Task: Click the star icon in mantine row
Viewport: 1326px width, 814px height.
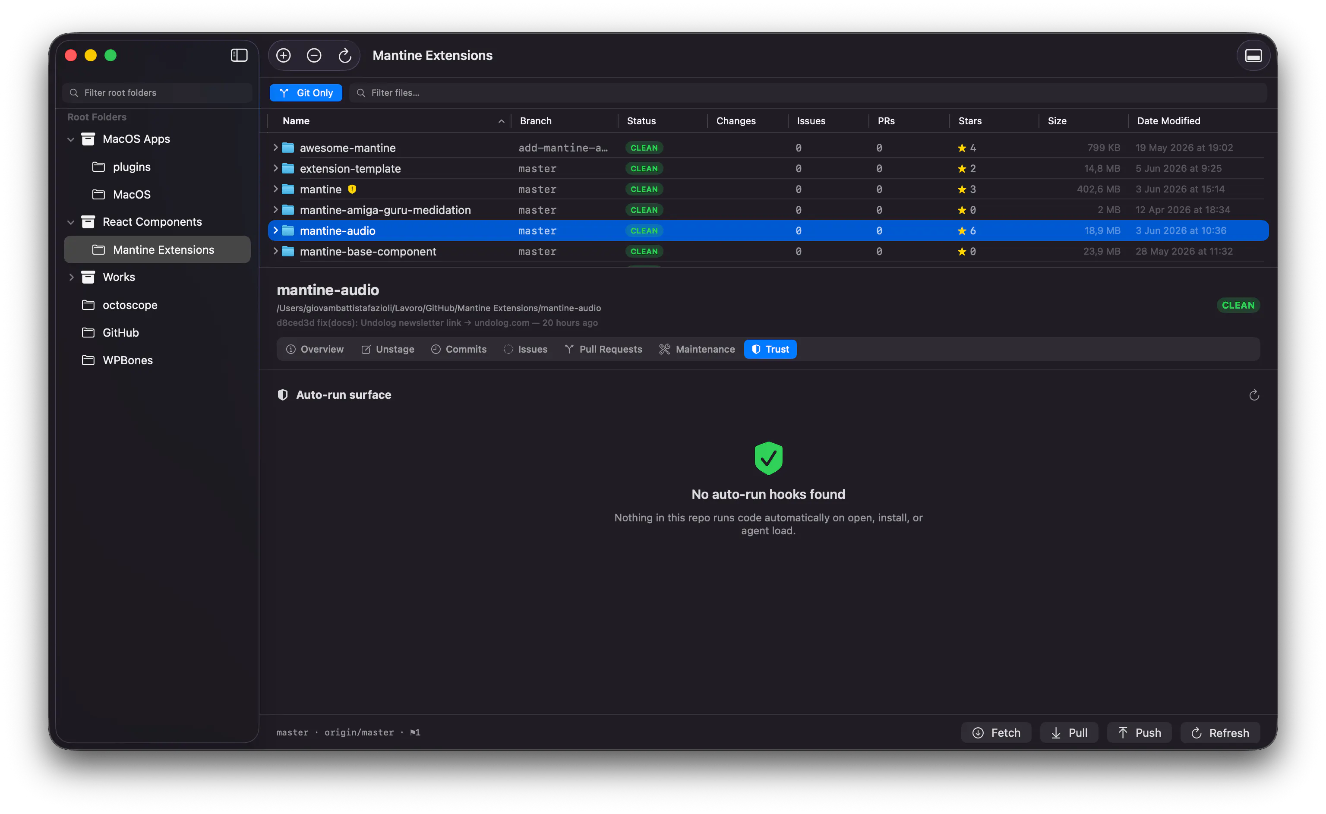Action: [x=962, y=189]
